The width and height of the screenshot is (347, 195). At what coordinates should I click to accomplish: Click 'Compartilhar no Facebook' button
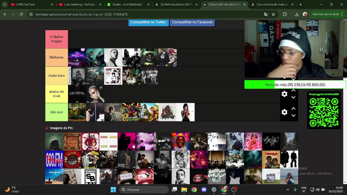(192, 22)
